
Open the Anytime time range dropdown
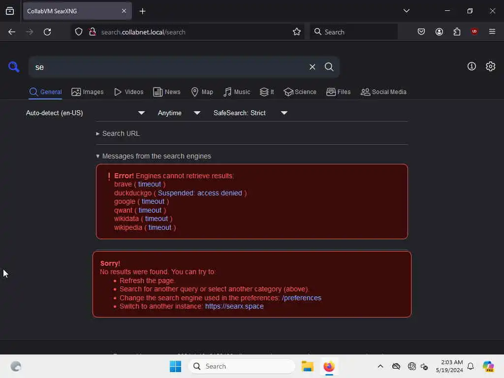coord(179,113)
